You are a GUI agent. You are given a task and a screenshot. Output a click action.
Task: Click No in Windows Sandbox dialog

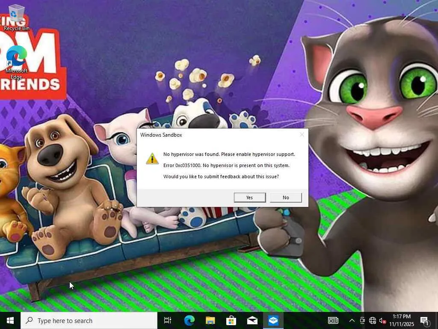click(x=286, y=197)
